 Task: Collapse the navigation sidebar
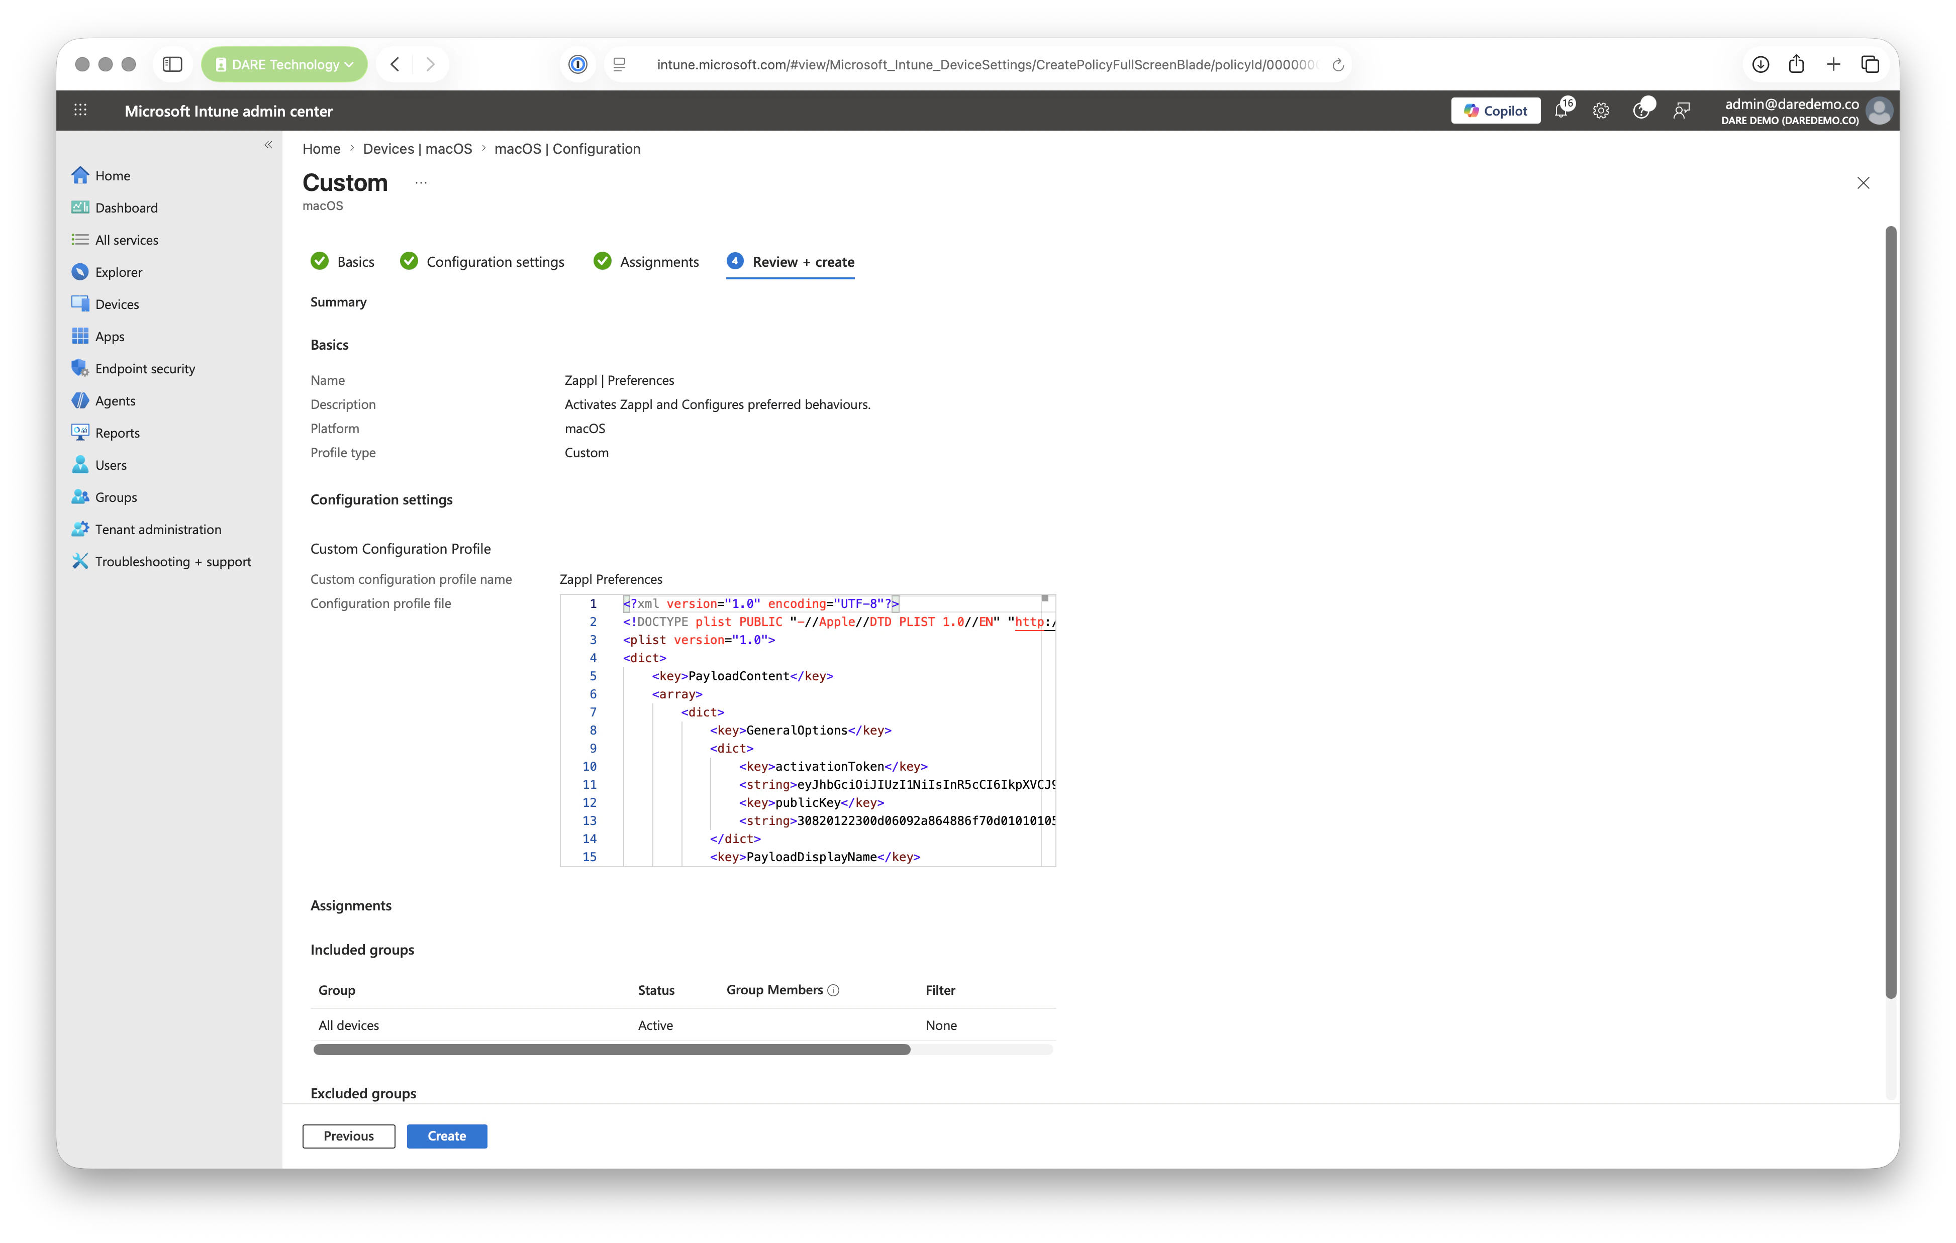(268, 145)
